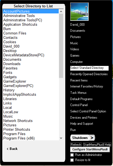Image resolution: width=113 pixels, height=166 pixels.
Task: Open the Games menu item
Action: (x=75, y=56)
